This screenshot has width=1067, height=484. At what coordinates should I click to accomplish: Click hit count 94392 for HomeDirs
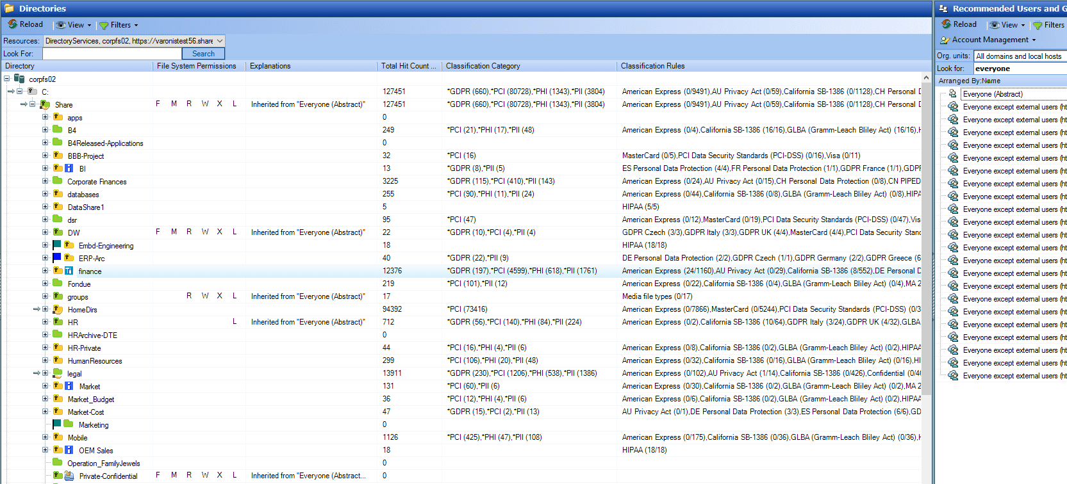click(392, 309)
